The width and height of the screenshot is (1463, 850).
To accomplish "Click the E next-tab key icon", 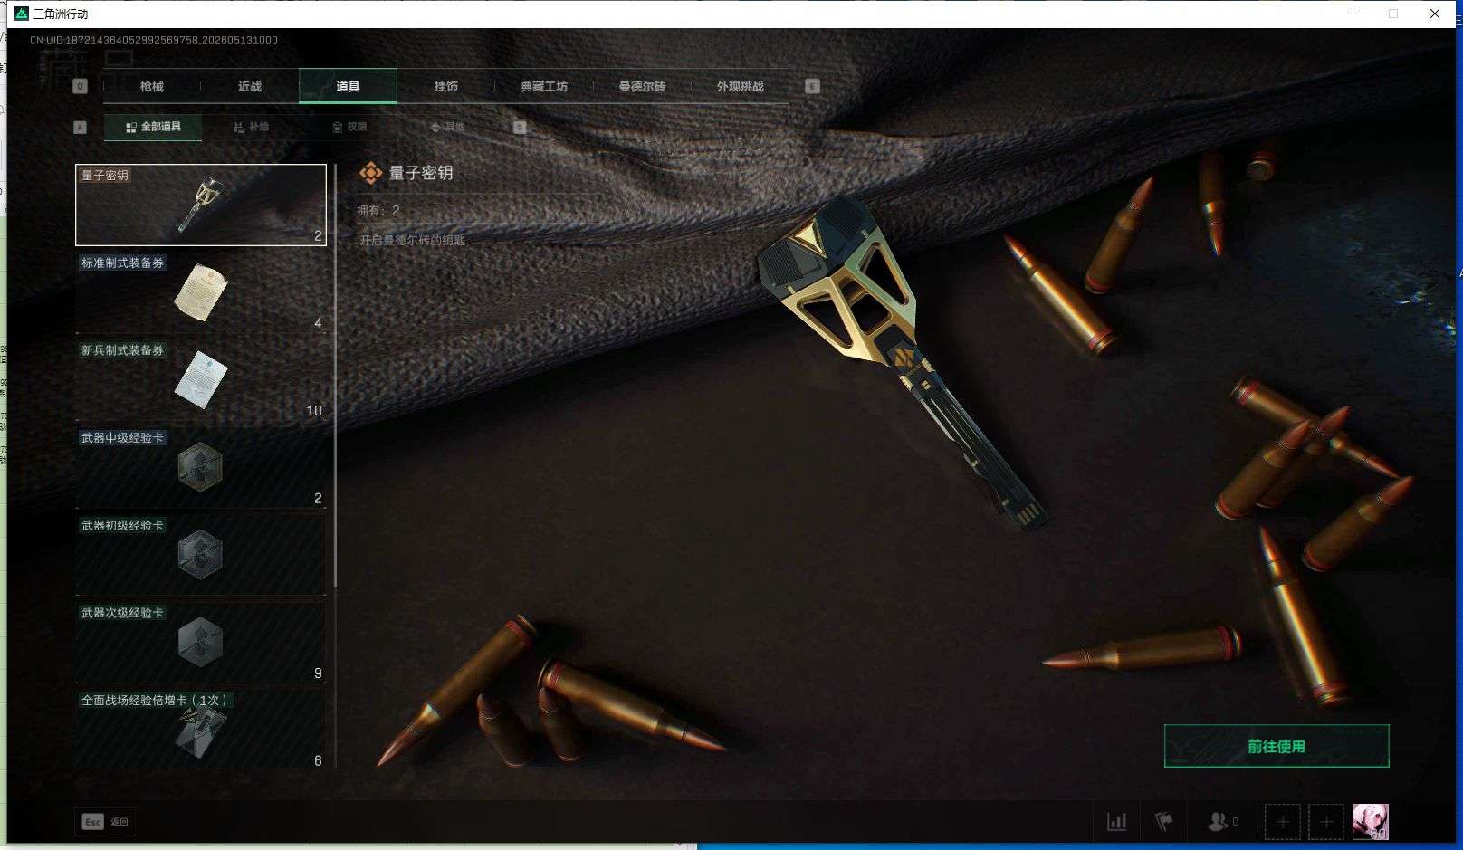I will pos(812,86).
